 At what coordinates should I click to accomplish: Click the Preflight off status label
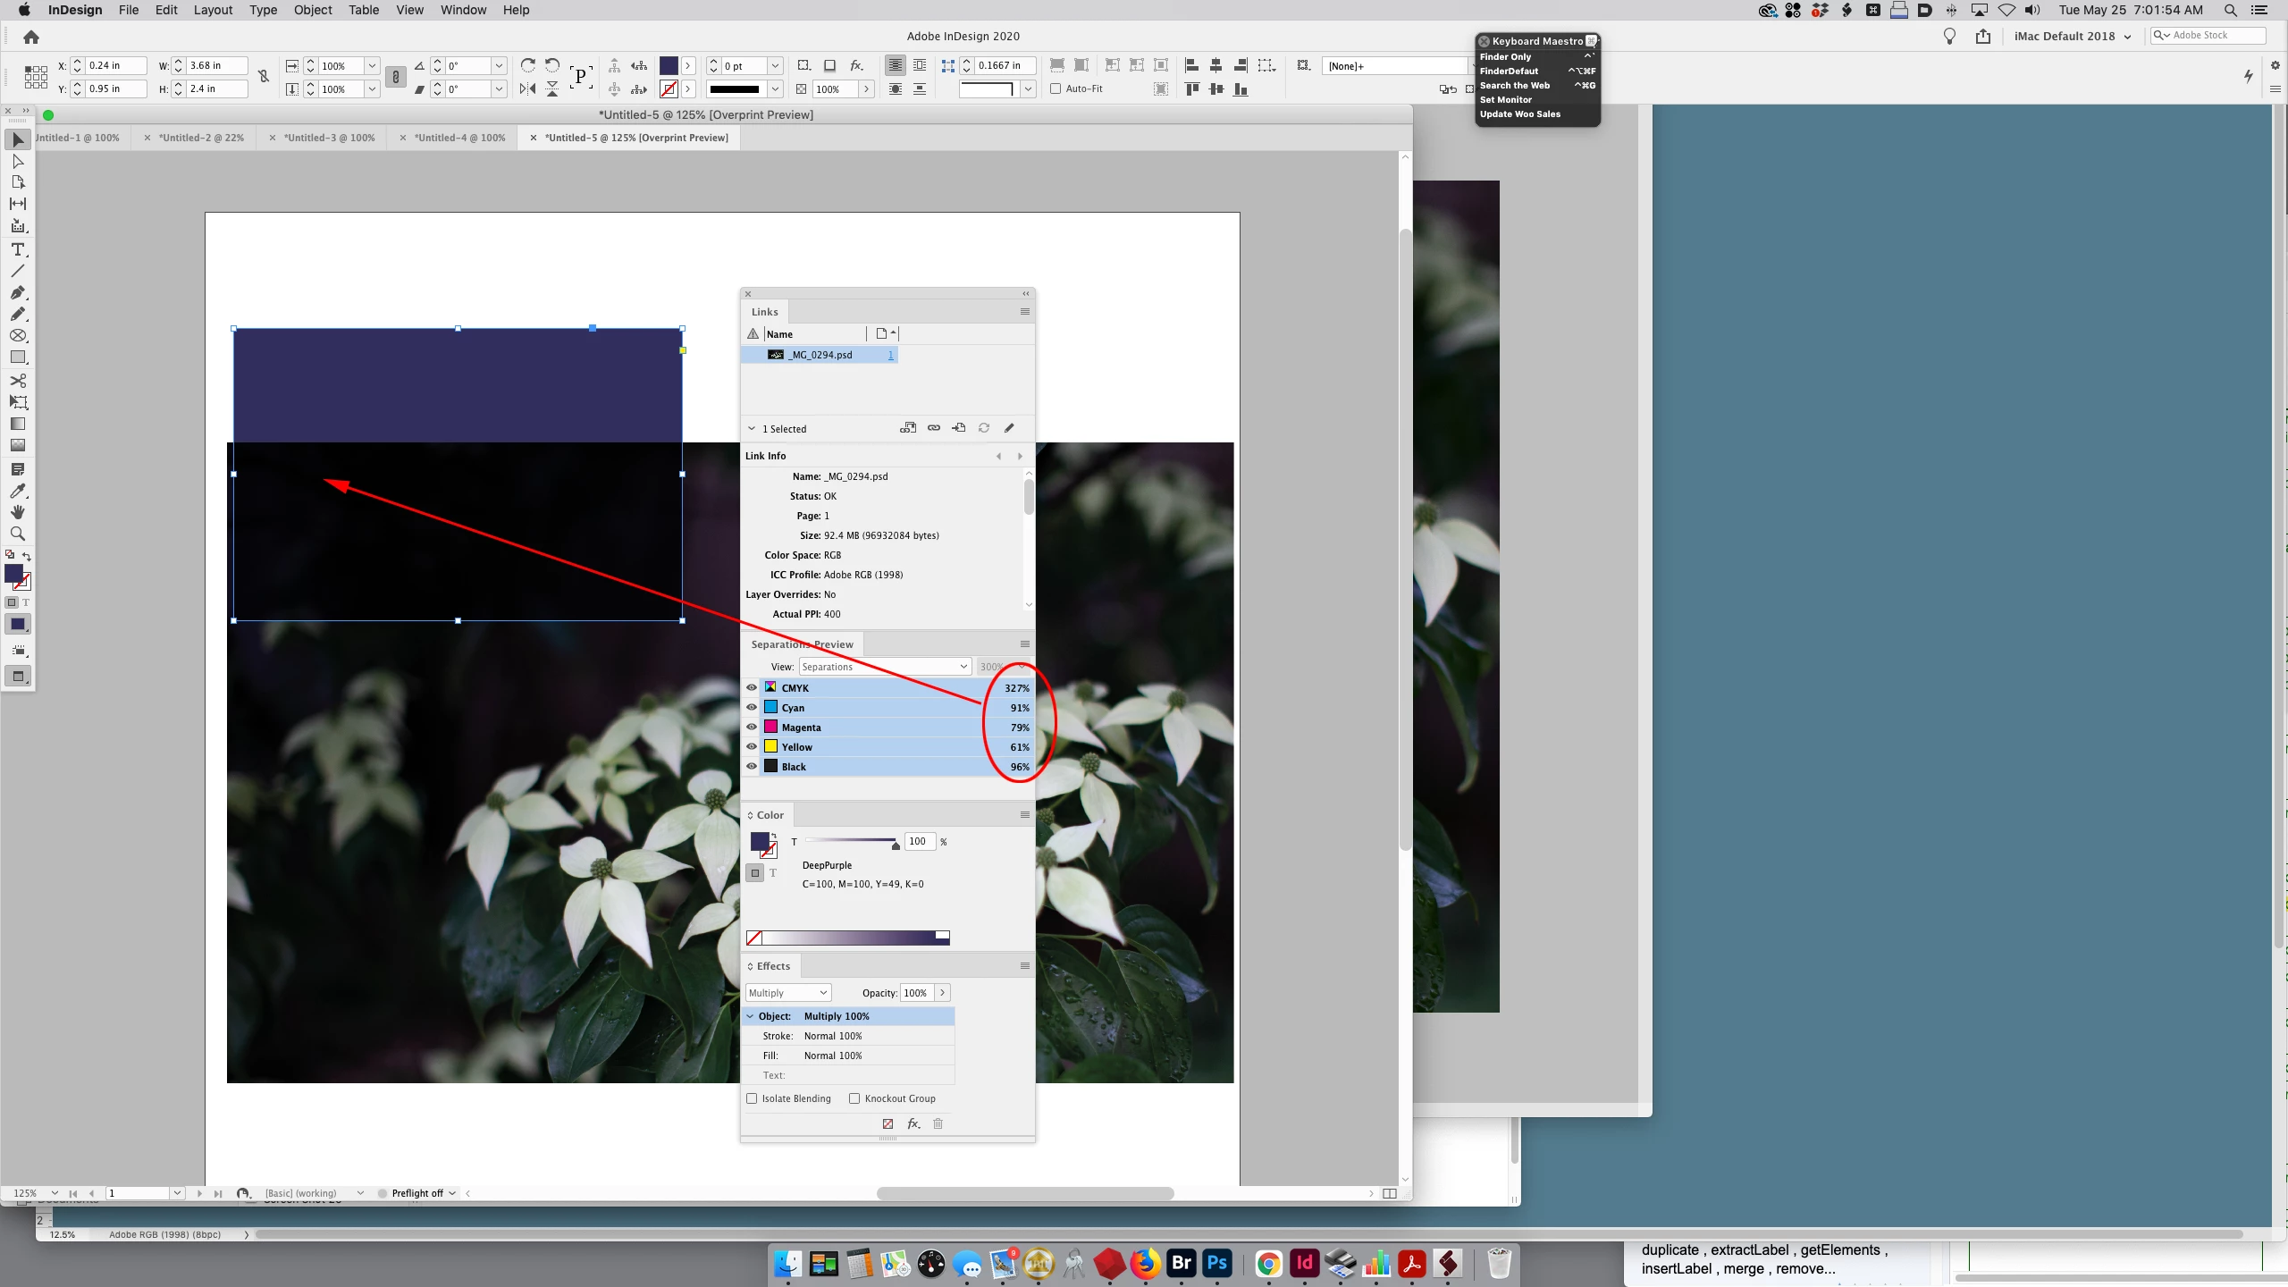point(416,1193)
